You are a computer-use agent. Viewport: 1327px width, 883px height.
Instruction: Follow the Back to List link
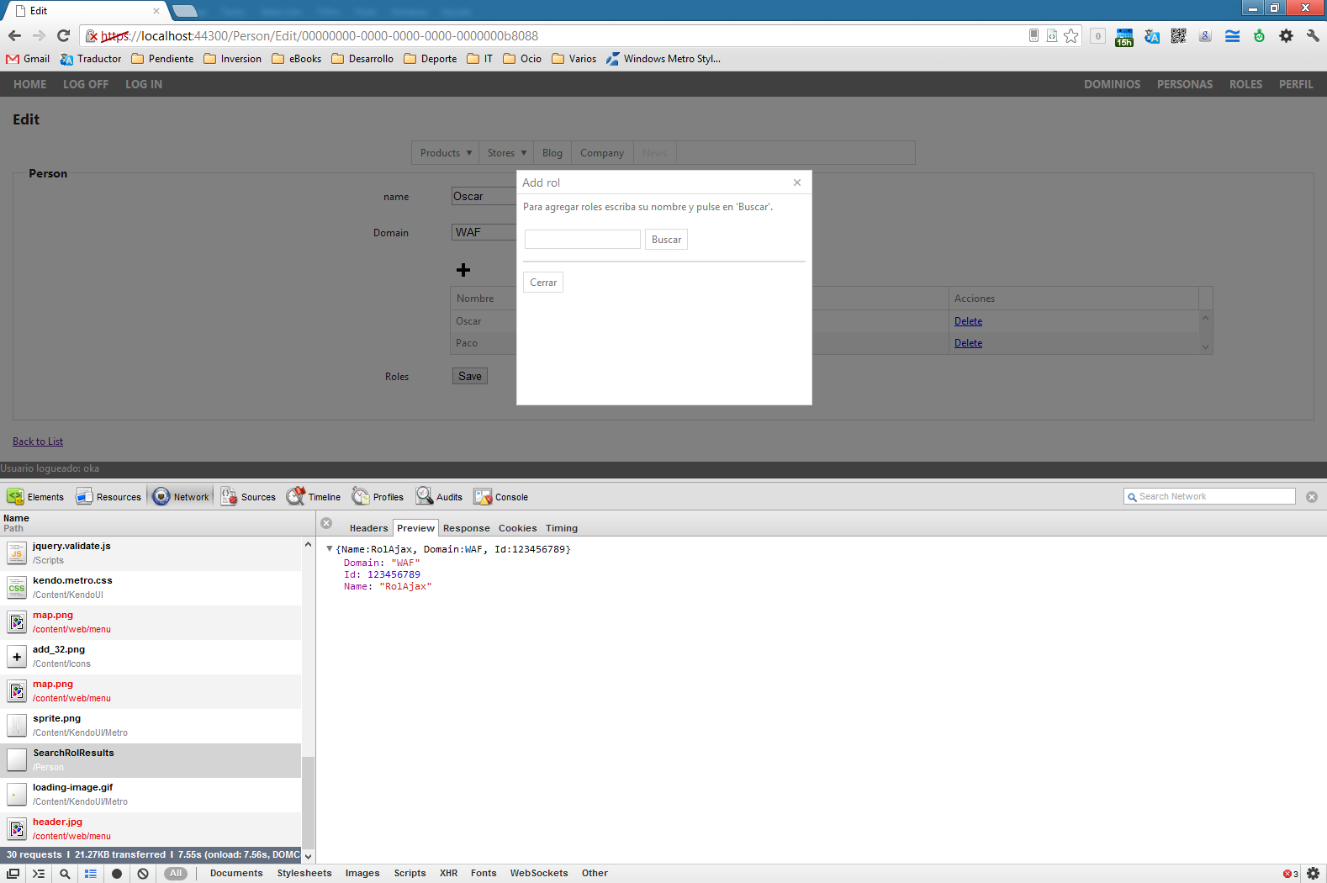(38, 442)
